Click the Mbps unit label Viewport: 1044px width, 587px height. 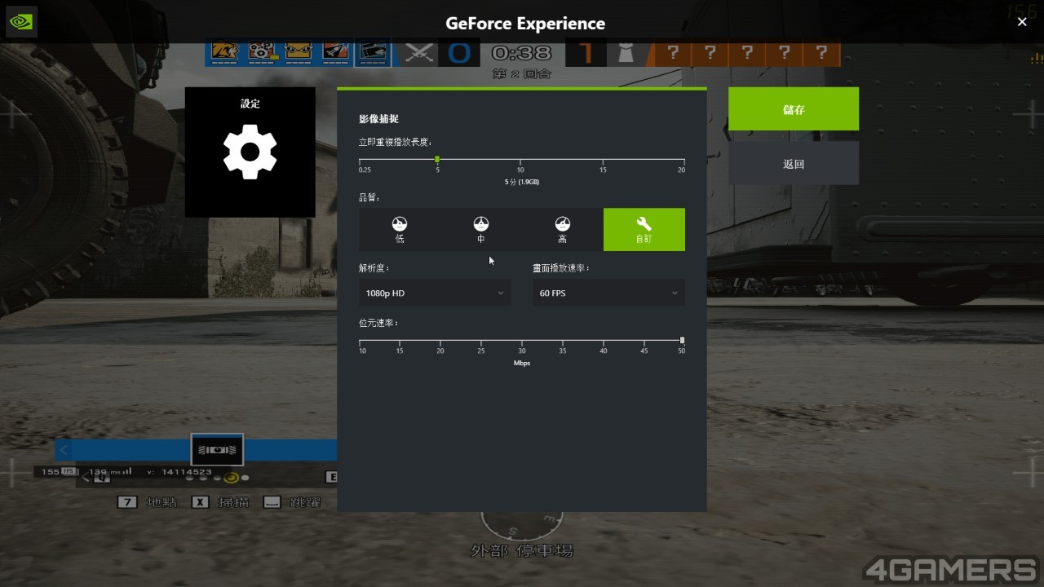point(522,363)
